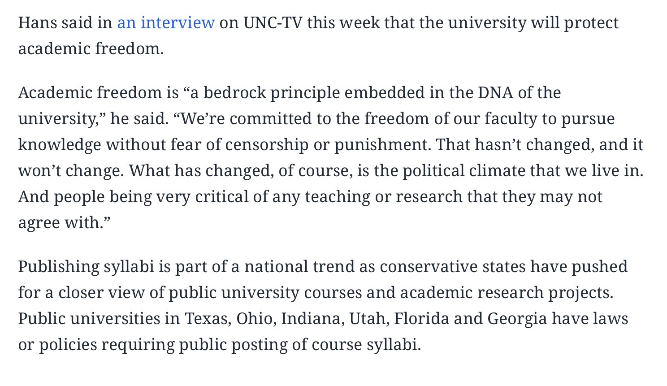Click the words 'agree with' ending the quote
The image size is (667, 386).
61,222
